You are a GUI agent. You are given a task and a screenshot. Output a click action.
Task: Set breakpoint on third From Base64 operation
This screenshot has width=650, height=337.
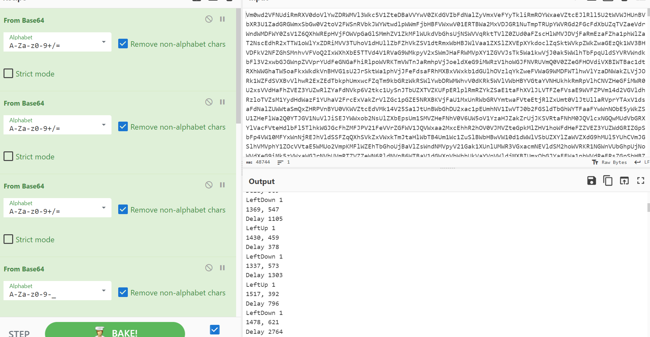222,185
